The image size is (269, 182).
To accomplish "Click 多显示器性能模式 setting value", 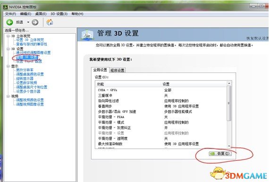I will (x=178, y=112).
